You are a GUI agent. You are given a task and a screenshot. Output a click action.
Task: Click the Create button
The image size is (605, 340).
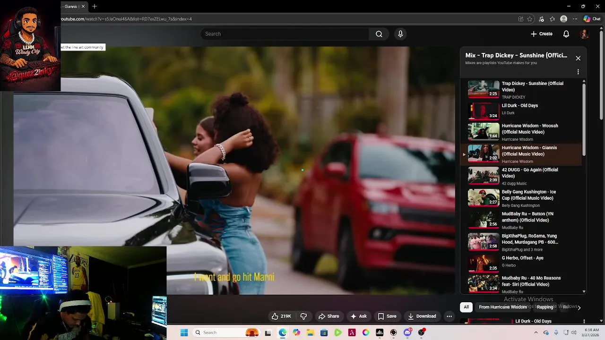pos(541,34)
